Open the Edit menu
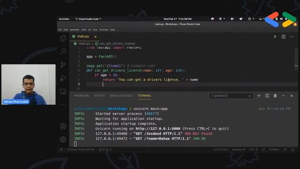Image resolution: width=300 pixels, height=169 pixels. (x=66, y=30)
